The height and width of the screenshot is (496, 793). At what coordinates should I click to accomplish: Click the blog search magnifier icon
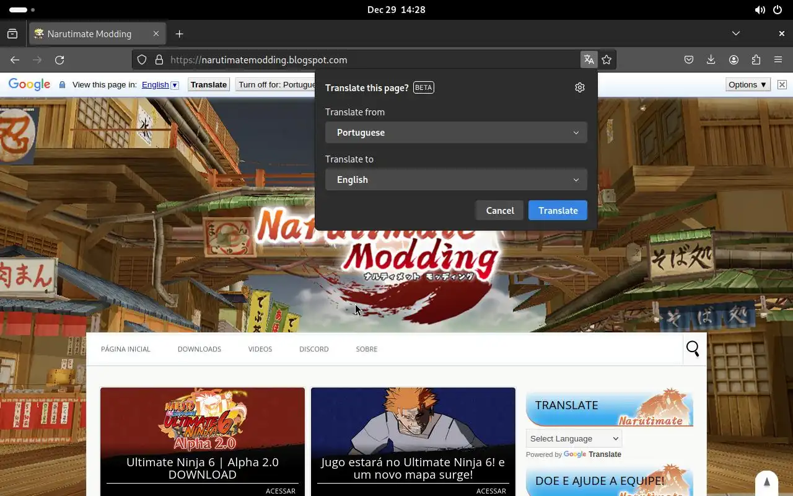tap(693, 349)
